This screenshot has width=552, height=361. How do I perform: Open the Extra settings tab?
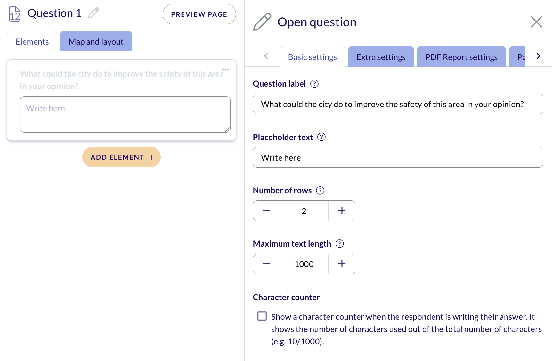pos(381,56)
